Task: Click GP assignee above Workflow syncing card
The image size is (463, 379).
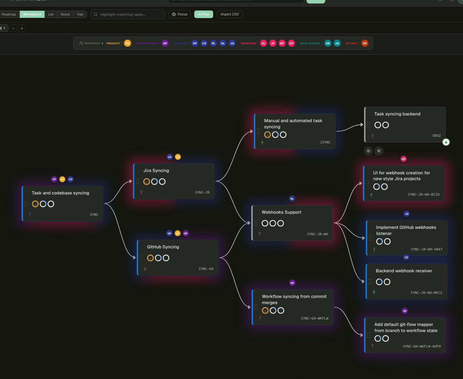Action: (292, 283)
